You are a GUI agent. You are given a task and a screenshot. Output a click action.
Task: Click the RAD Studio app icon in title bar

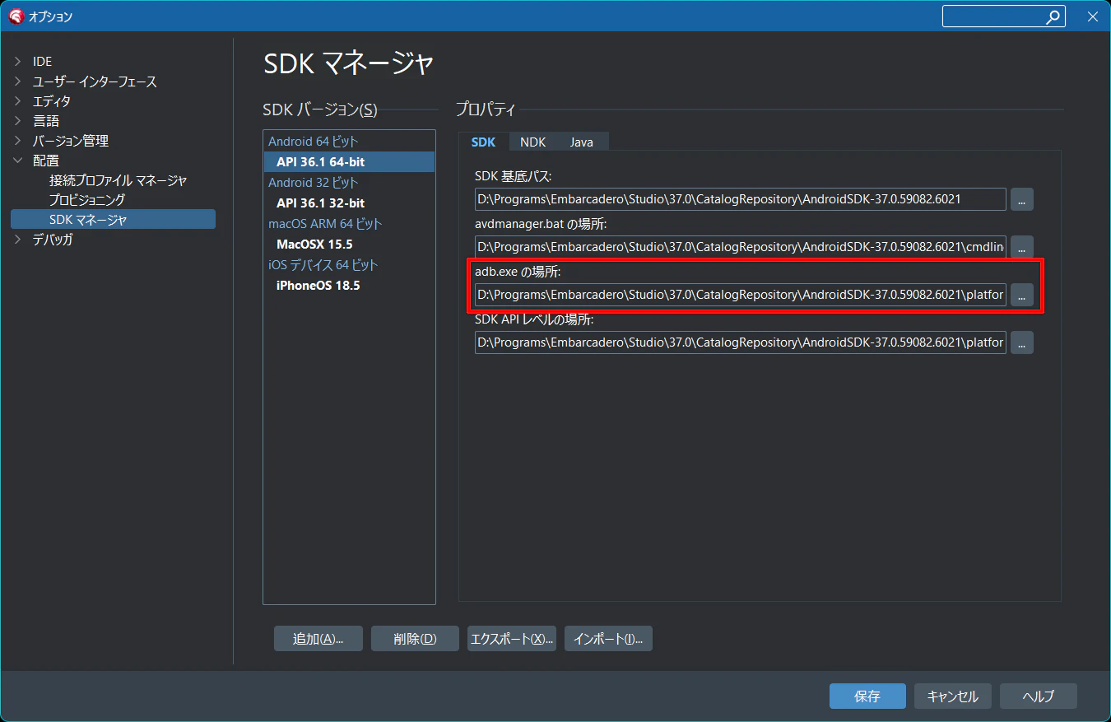point(16,16)
